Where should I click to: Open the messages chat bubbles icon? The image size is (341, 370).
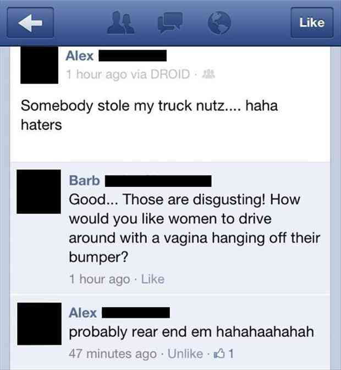pos(170,23)
